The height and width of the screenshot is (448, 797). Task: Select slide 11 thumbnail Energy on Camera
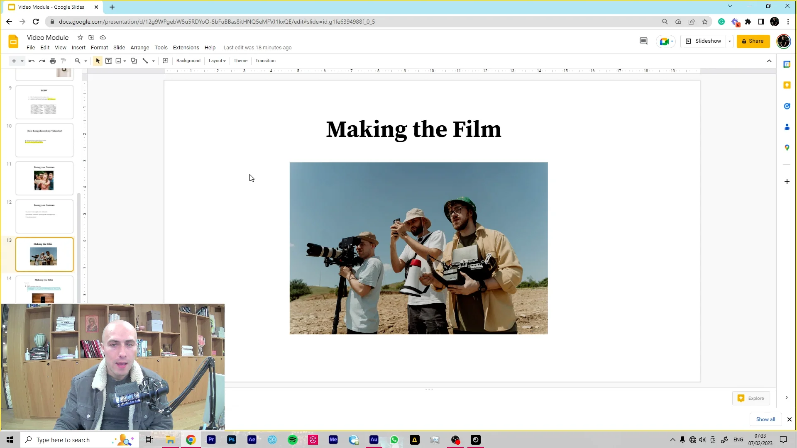[44, 178]
